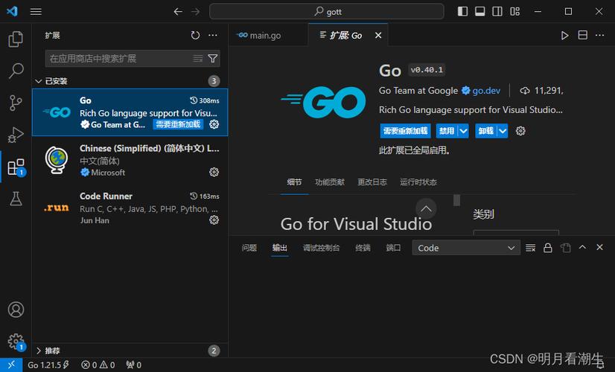Switch to the Problems panel tab
The image size is (615, 372).
pyautogui.click(x=249, y=248)
